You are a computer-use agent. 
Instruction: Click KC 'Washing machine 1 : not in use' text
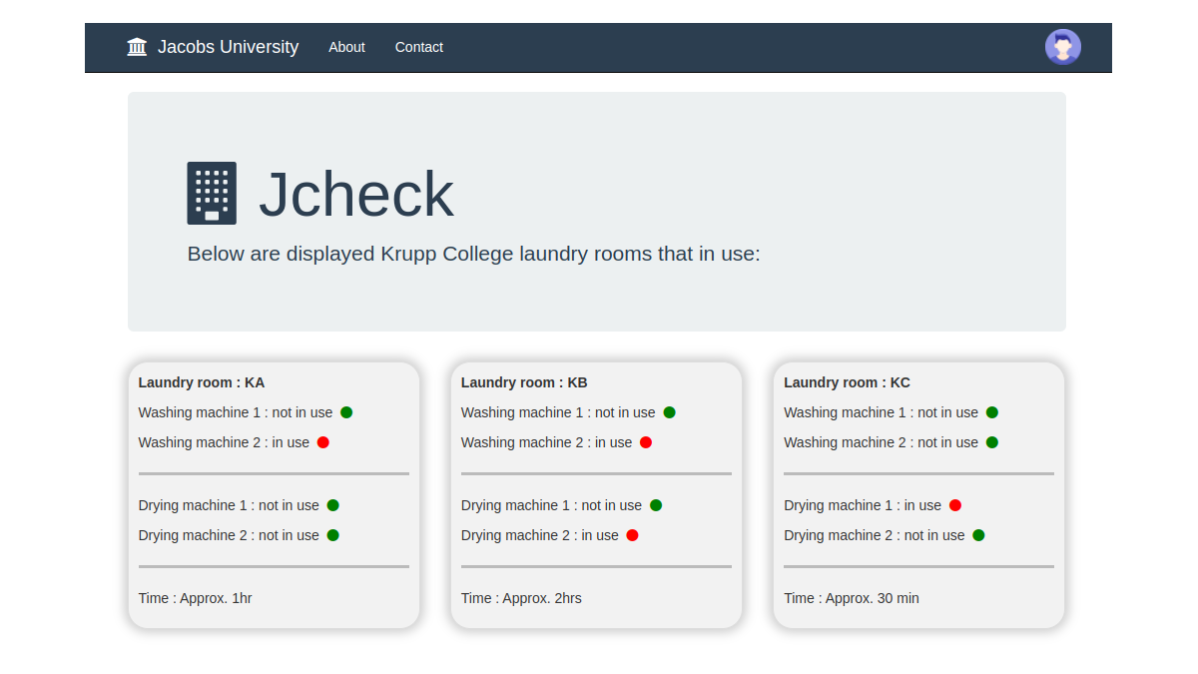tap(881, 412)
